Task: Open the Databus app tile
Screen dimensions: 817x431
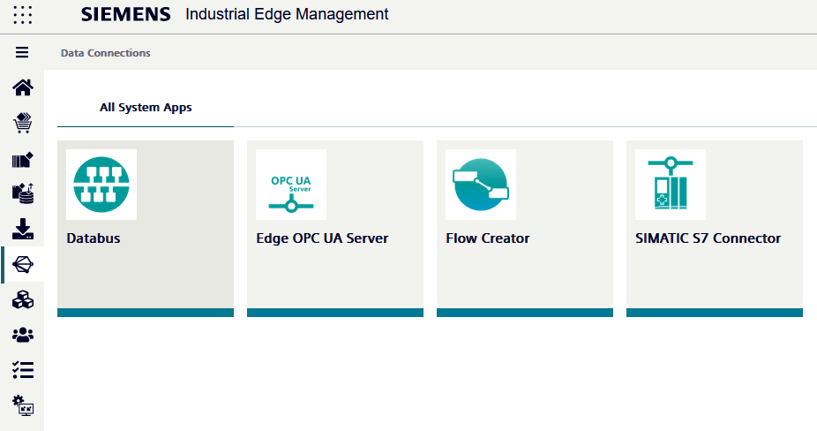Action: point(146,228)
